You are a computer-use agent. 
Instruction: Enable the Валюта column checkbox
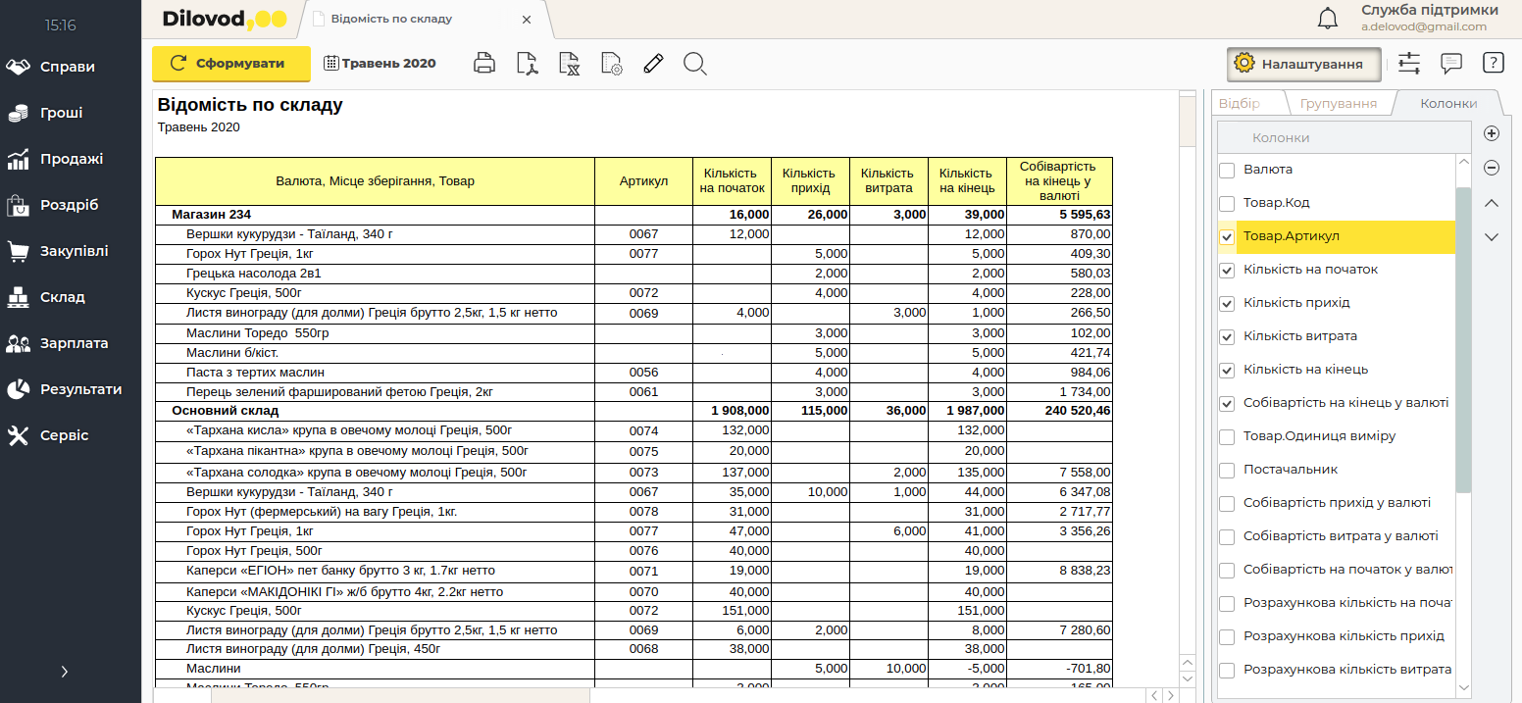1227,171
